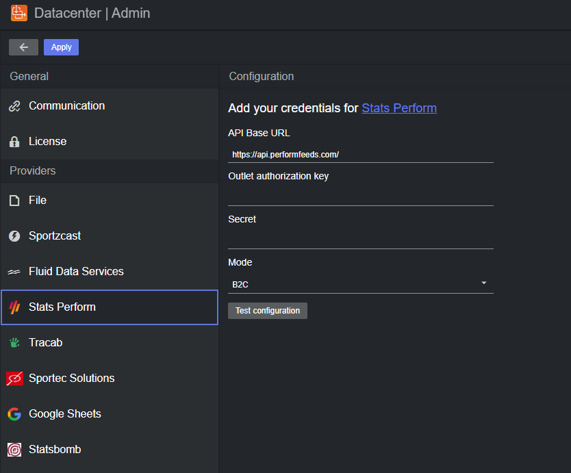This screenshot has height=473, width=571.
Task: Expand Mode options via dropdown arrow
Action: tap(484, 283)
